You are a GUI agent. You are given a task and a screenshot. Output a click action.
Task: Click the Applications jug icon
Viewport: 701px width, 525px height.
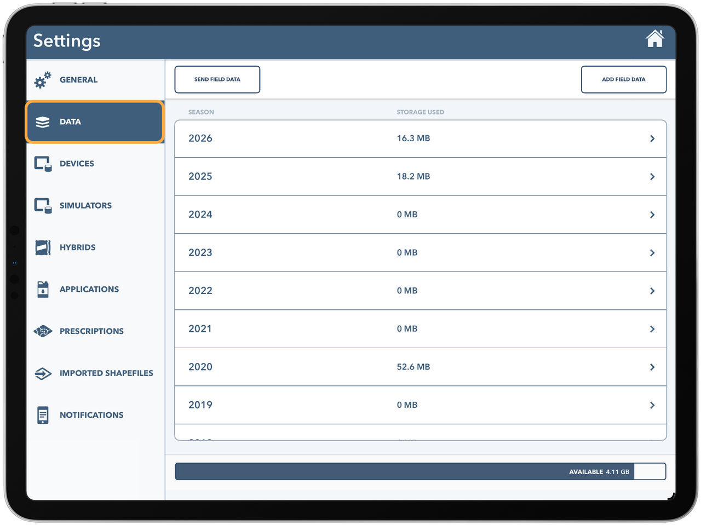[43, 289]
